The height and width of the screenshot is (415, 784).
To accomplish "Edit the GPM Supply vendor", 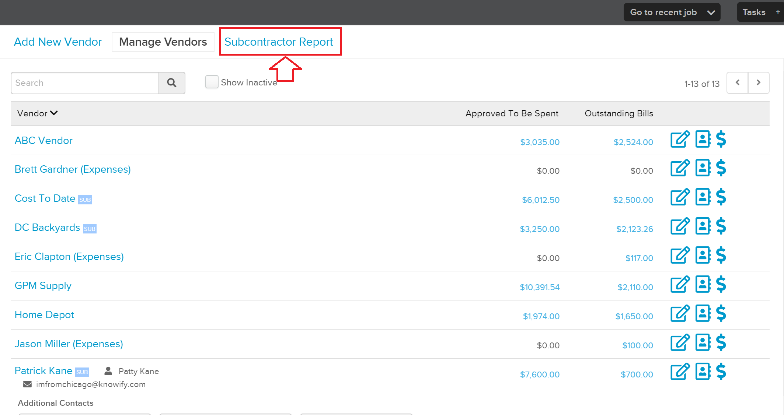I will (680, 285).
